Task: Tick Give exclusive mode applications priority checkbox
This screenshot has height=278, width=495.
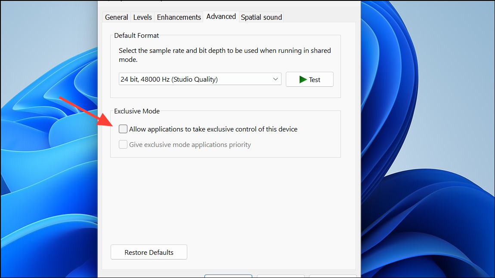Action: point(123,145)
